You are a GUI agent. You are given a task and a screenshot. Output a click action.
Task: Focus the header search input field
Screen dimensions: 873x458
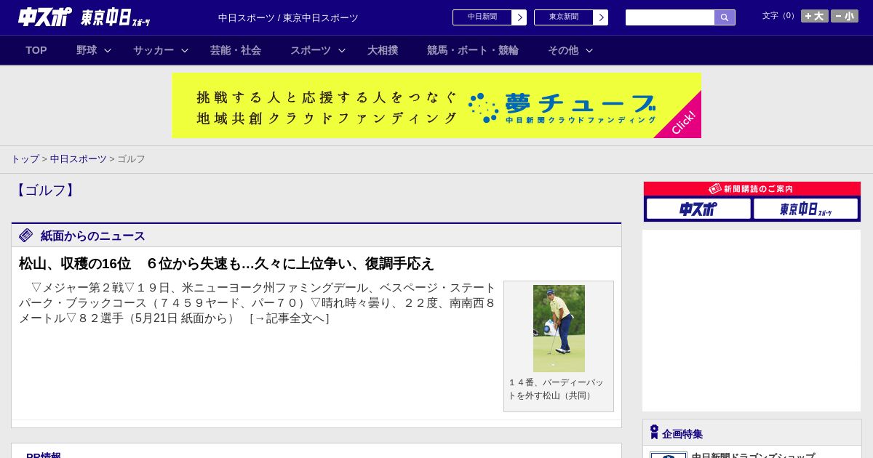click(x=670, y=17)
